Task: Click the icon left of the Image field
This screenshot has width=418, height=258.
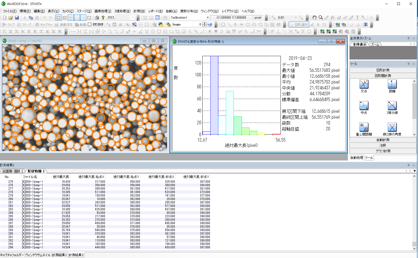Action: coord(168,24)
